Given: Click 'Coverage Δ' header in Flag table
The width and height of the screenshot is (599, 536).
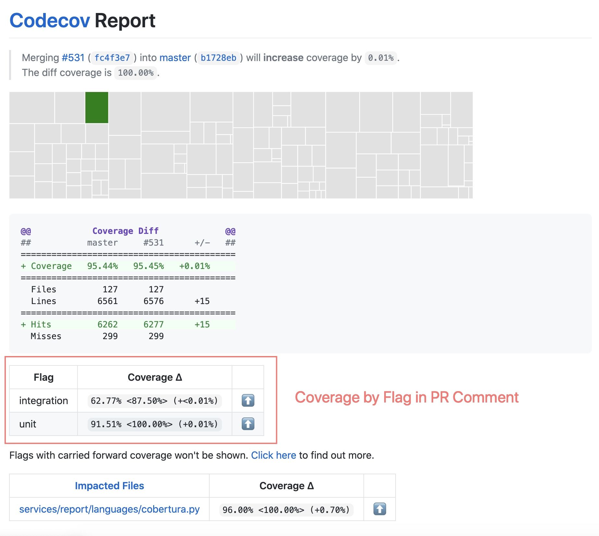Looking at the screenshot, I should (155, 377).
